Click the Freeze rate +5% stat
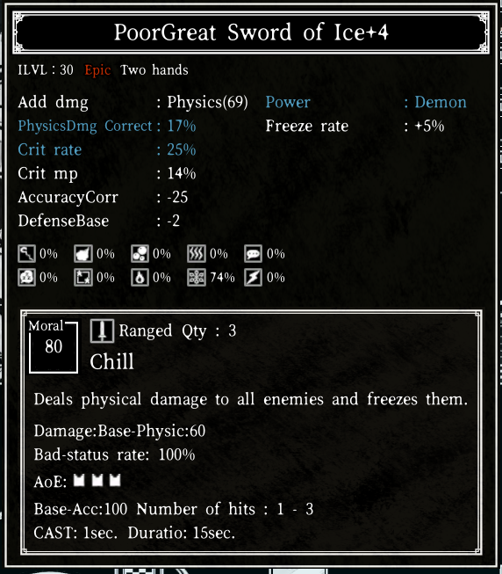Image resolution: width=502 pixels, height=574 pixels. click(x=355, y=126)
